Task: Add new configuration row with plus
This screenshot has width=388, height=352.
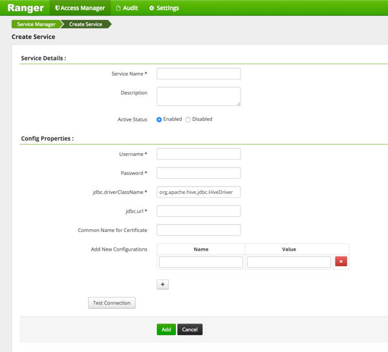Action: (163, 284)
